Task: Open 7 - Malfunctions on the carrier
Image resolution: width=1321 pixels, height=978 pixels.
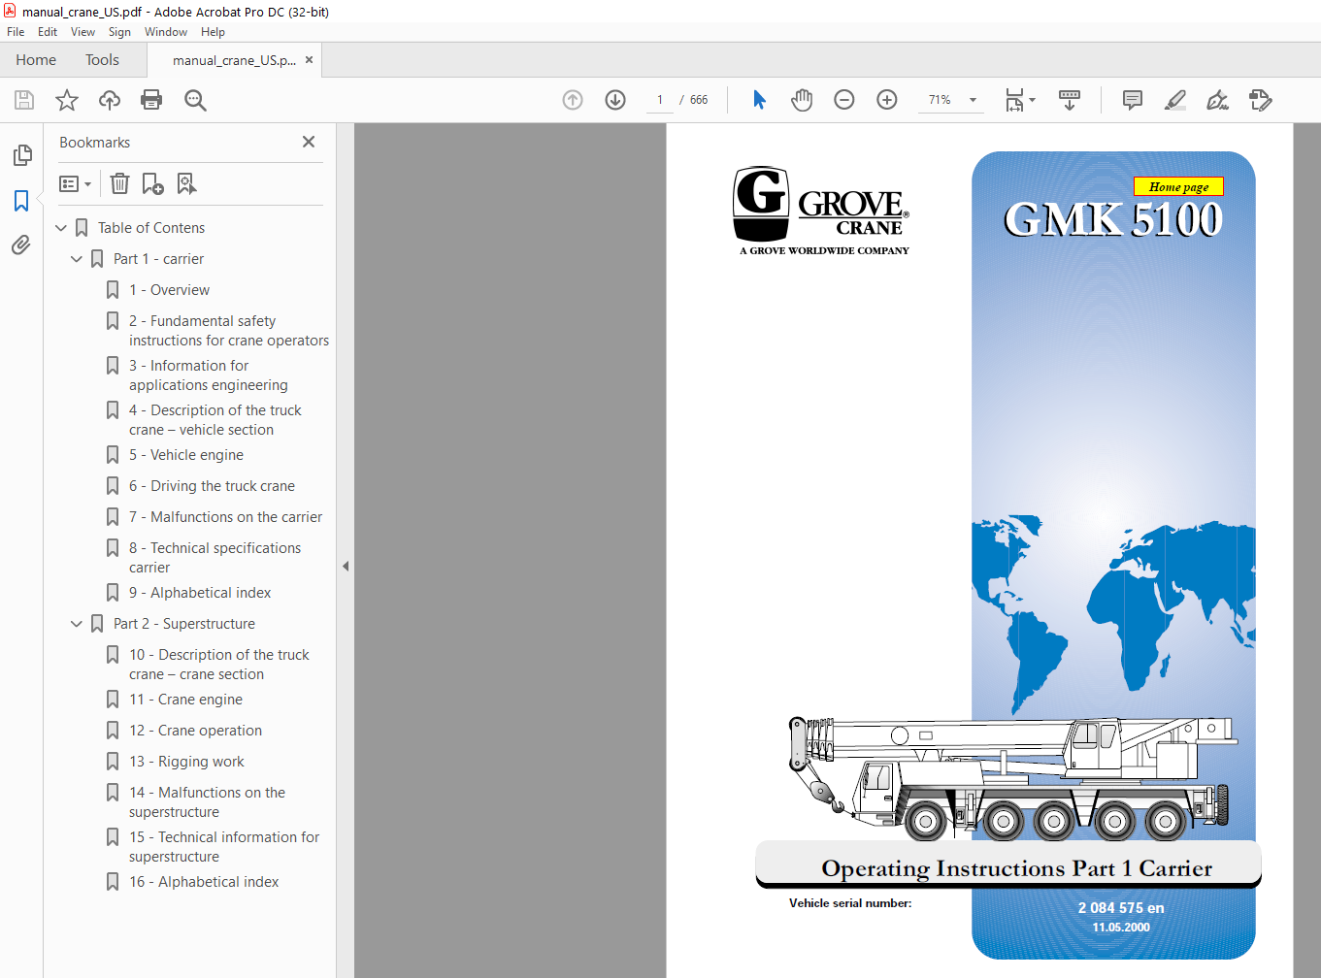Action: pos(225,517)
